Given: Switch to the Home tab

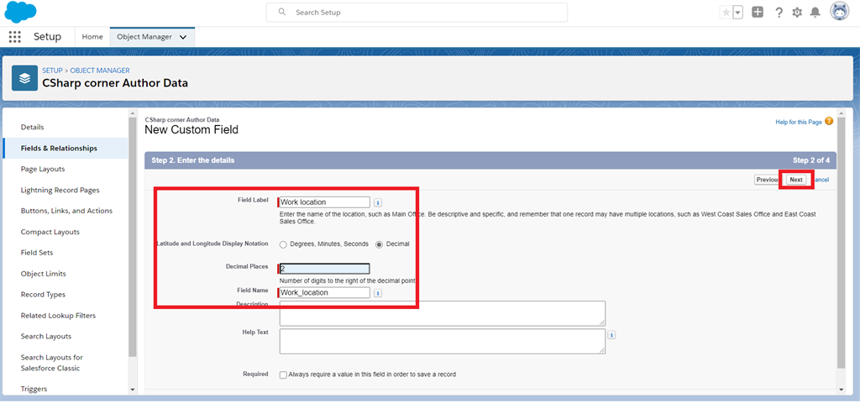Looking at the screenshot, I should tap(92, 37).
